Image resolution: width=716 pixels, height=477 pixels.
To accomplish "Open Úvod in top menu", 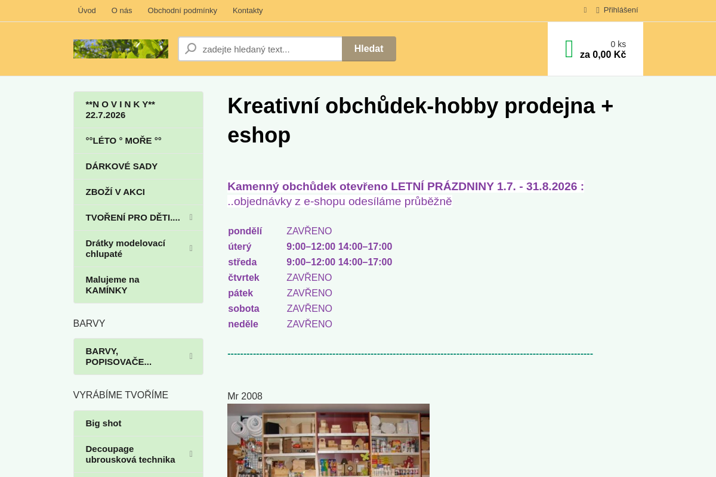I will [87, 10].
